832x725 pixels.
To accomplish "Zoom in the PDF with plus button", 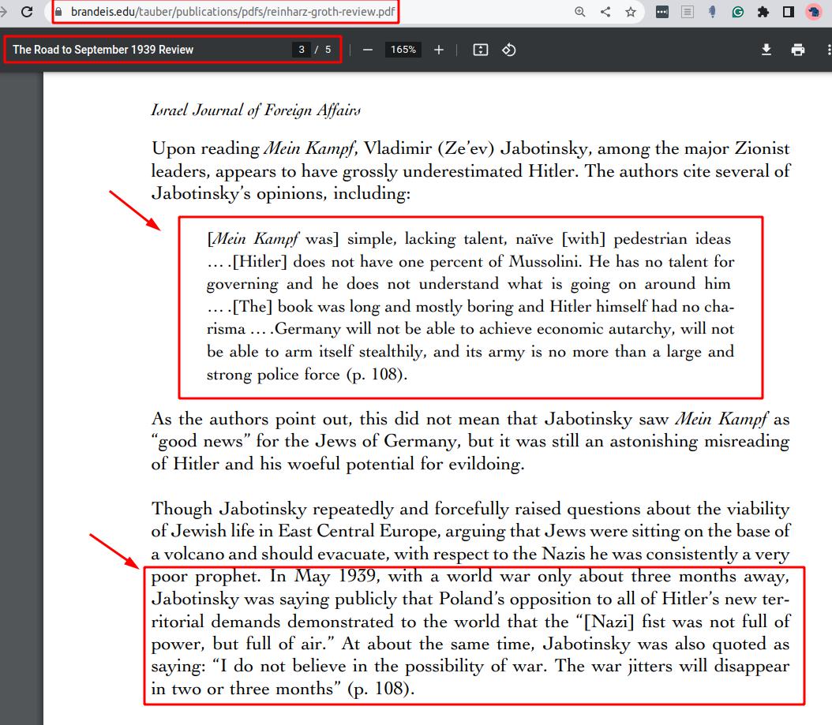I will point(439,50).
